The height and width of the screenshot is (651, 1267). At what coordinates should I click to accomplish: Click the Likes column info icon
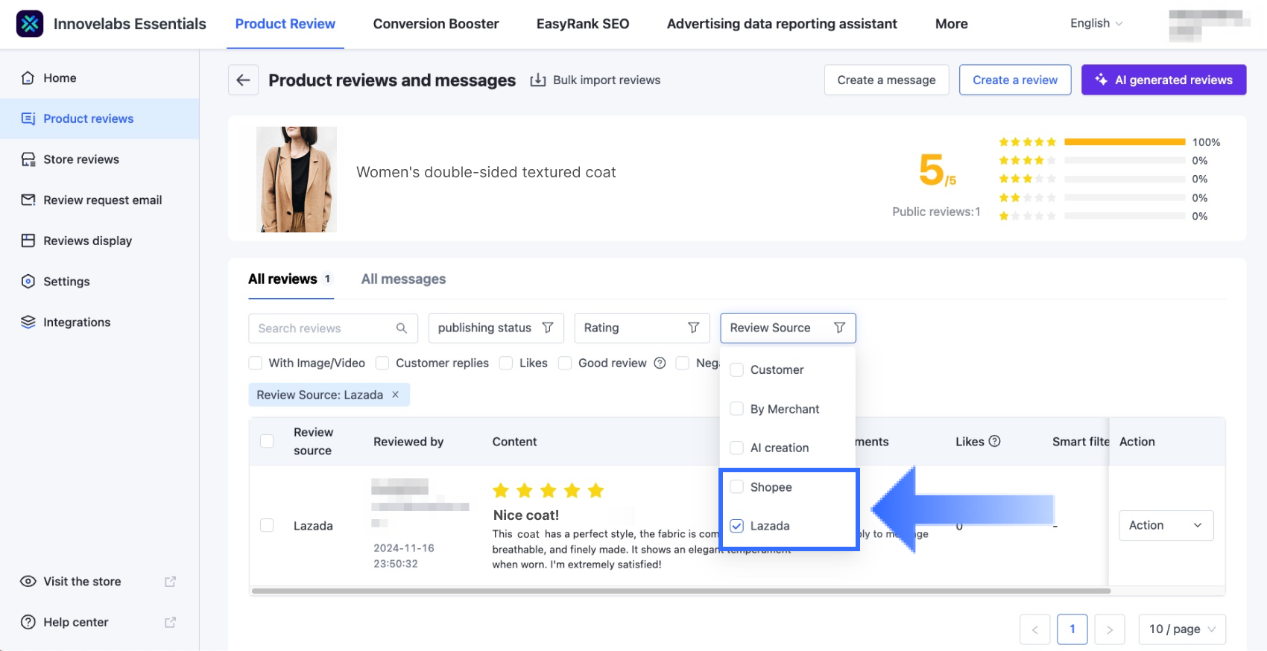[994, 442]
